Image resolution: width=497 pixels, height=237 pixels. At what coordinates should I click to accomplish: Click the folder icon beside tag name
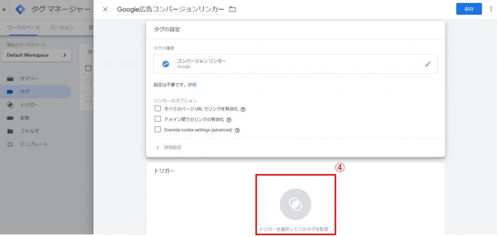[232, 10]
